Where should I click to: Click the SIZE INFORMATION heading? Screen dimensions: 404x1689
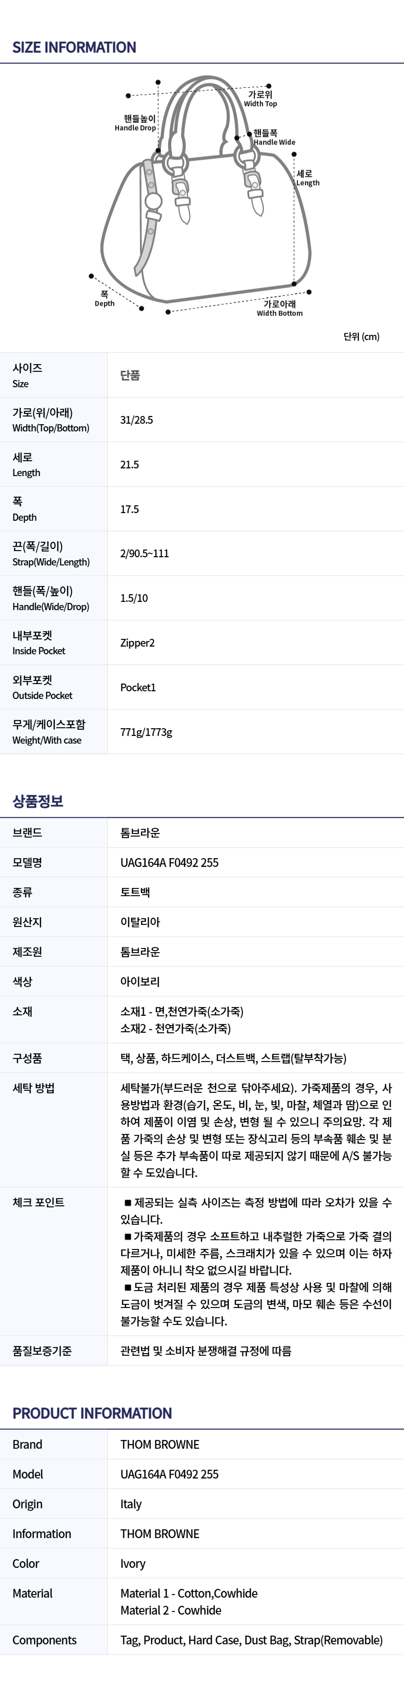coord(74,47)
